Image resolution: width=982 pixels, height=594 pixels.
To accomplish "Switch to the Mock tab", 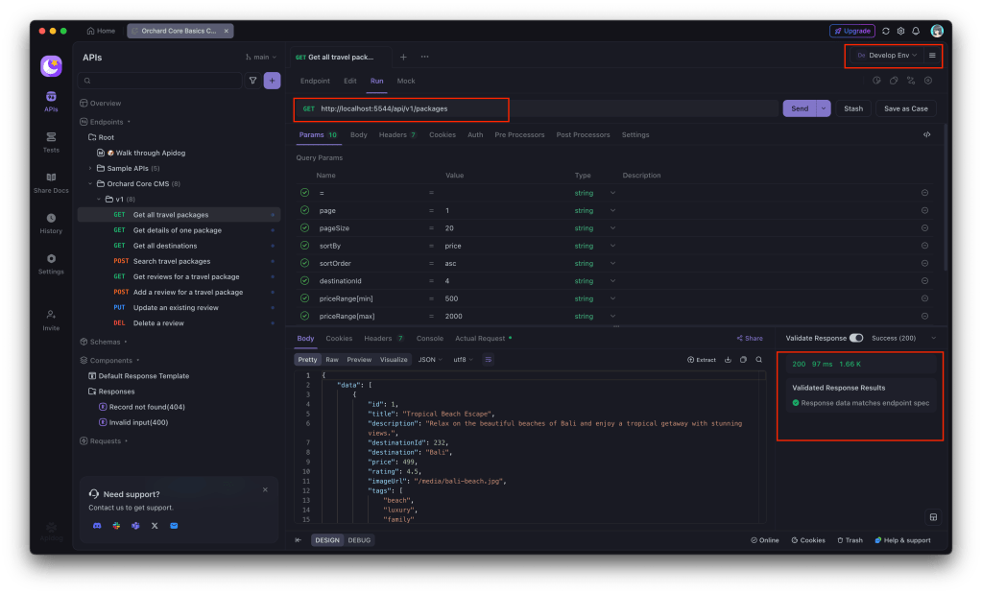I will pos(406,82).
